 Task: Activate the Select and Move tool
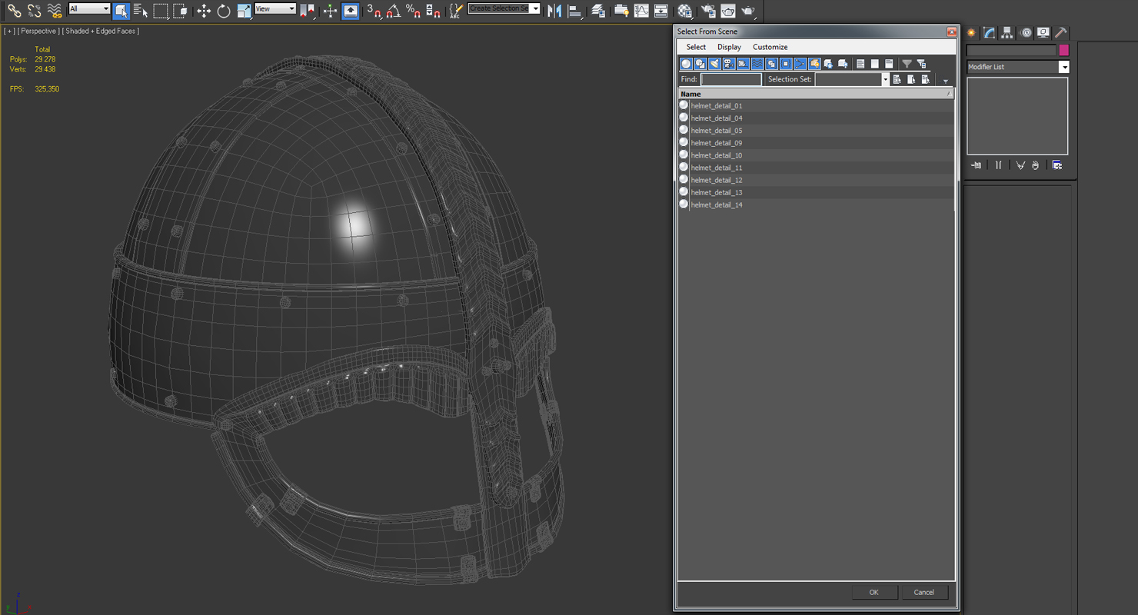point(204,11)
